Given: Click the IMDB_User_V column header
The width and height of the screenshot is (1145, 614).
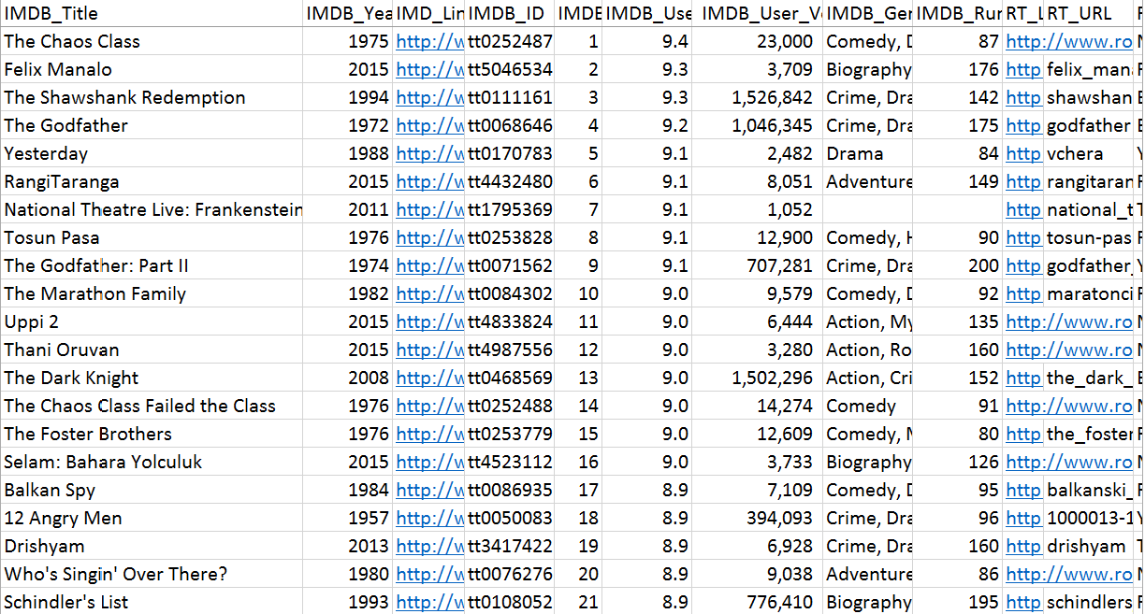Looking at the screenshot, I should tap(759, 13).
